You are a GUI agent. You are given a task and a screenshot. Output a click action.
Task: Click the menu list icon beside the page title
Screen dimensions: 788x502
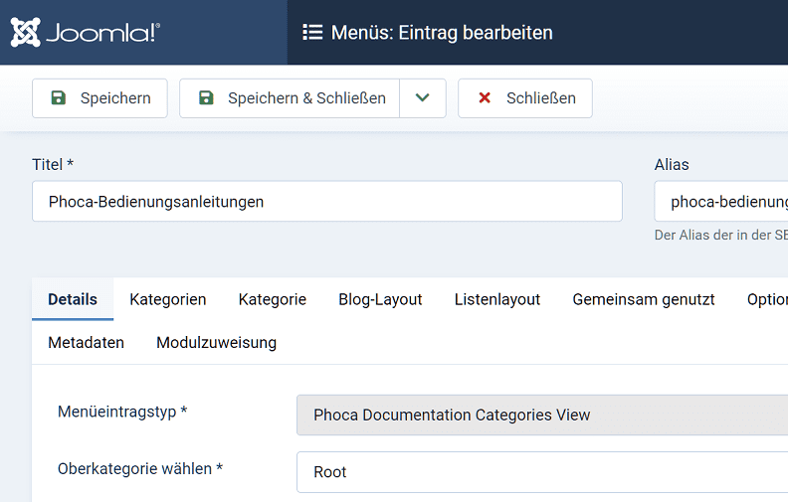[312, 33]
